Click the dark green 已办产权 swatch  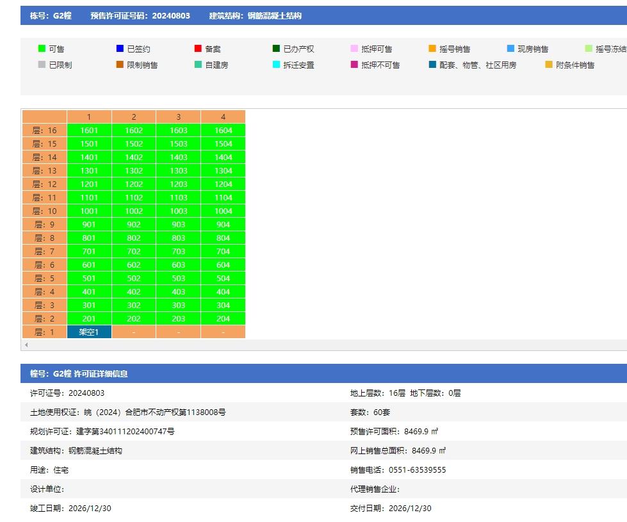tap(276, 49)
